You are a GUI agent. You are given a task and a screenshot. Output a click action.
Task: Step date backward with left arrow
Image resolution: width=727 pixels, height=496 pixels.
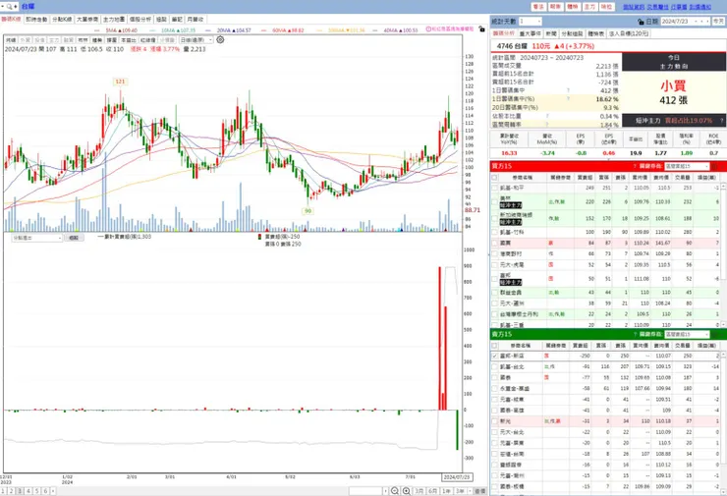coord(701,22)
